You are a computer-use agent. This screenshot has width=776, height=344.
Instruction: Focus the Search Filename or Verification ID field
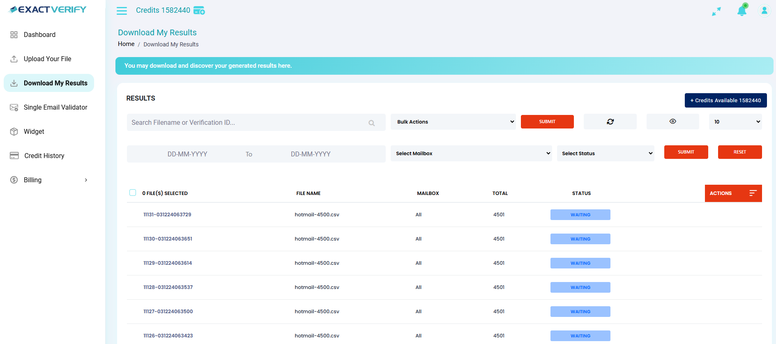point(246,123)
